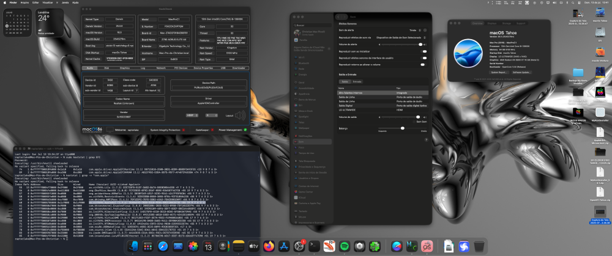The image size is (612, 256).
Task: Select Saída Digital output device row
Action: (382, 106)
